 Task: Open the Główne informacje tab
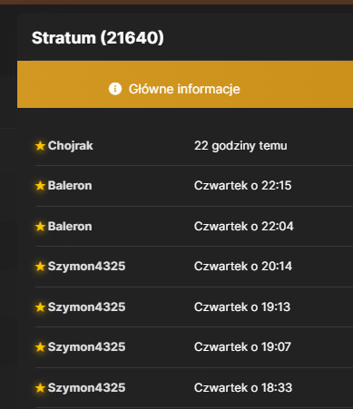click(185, 84)
